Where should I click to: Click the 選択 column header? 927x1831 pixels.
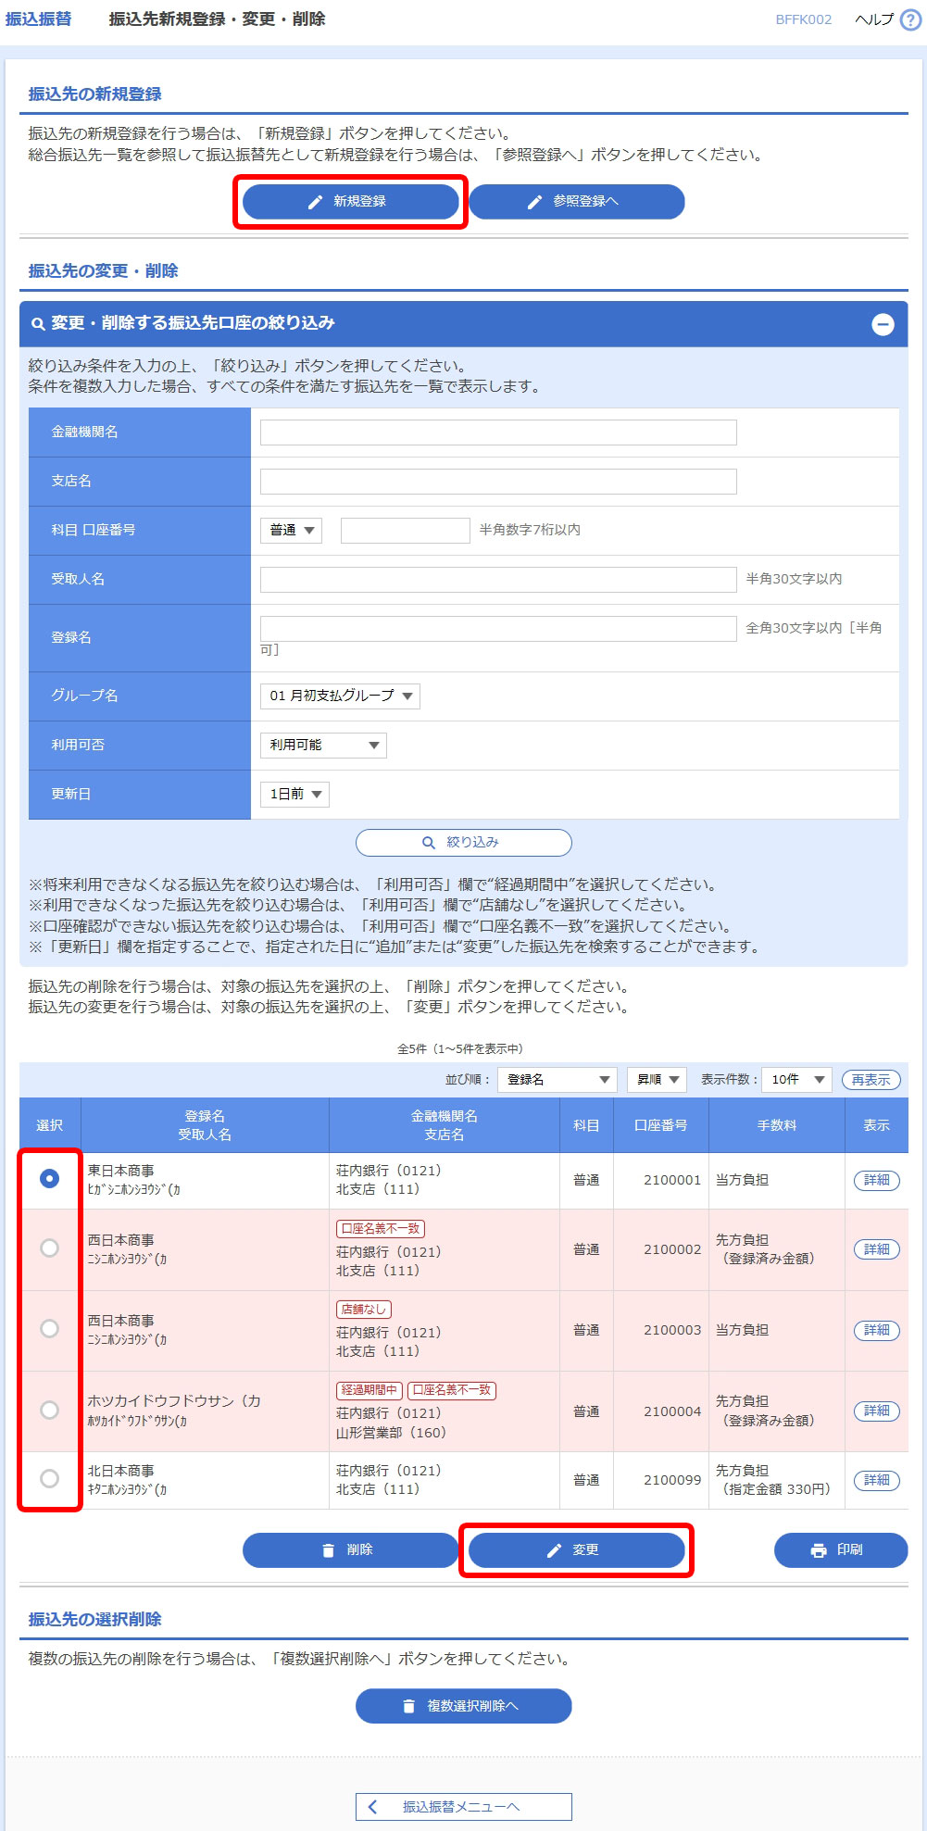[50, 1125]
